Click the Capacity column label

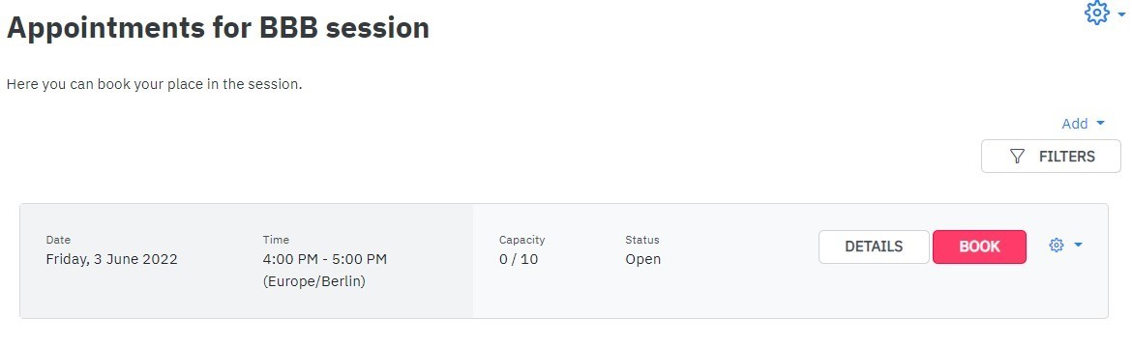click(521, 240)
